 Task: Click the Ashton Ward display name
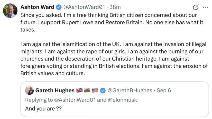(37, 7)
